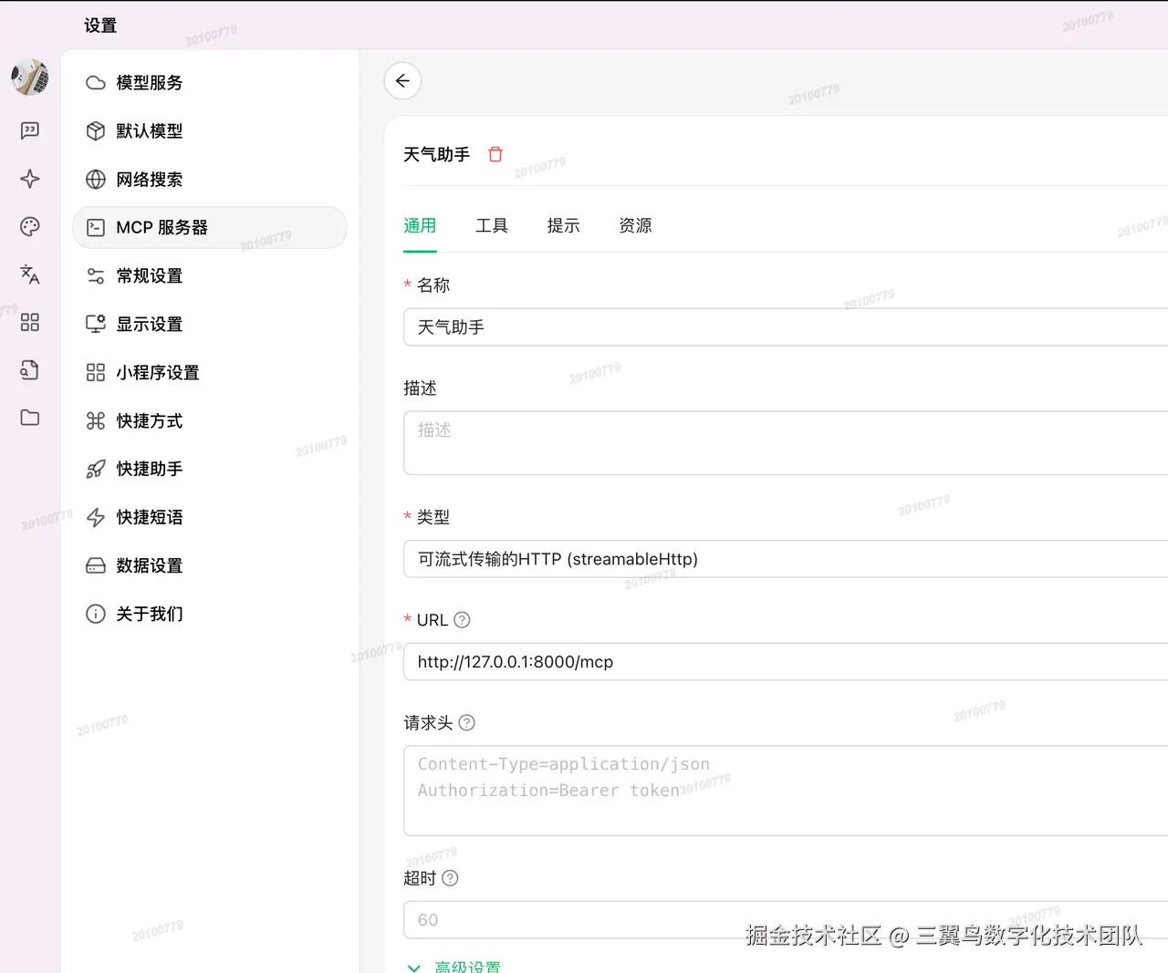Open the folder files icon in sidebar
The image size is (1168, 973).
pyautogui.click(x=30, y=418)
